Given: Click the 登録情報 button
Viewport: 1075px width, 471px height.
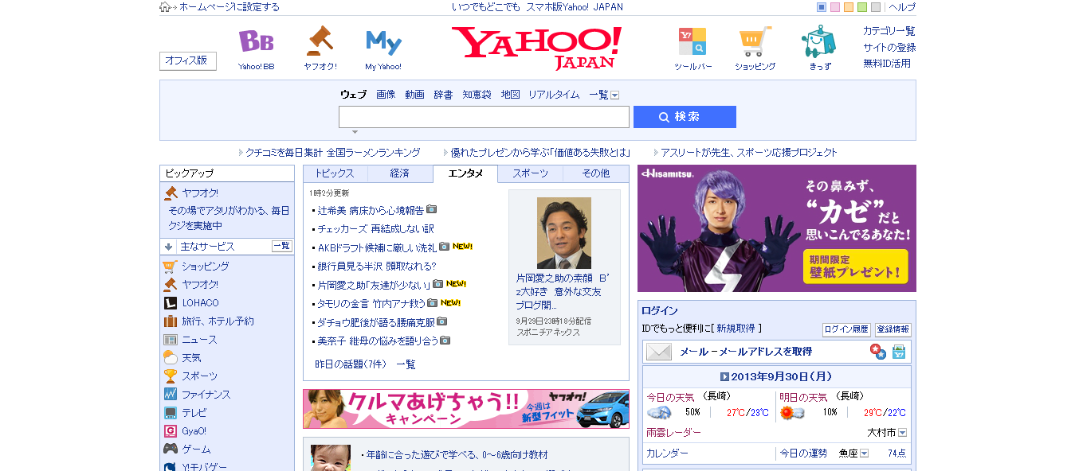Looking at the screenshot, I should 893,329.
